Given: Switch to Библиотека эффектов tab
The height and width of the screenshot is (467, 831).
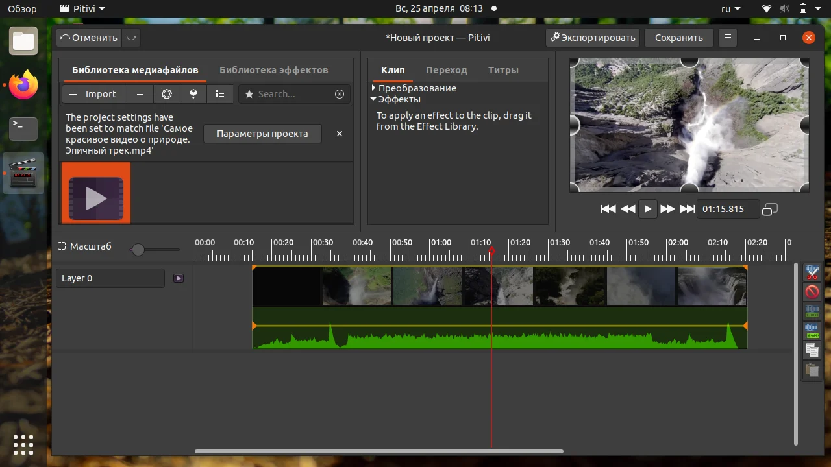Looking at the screenshot, I should tap(273, 70).
